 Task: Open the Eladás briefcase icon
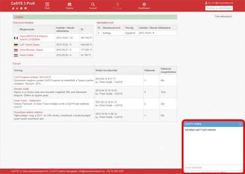[x=69, y=4]
